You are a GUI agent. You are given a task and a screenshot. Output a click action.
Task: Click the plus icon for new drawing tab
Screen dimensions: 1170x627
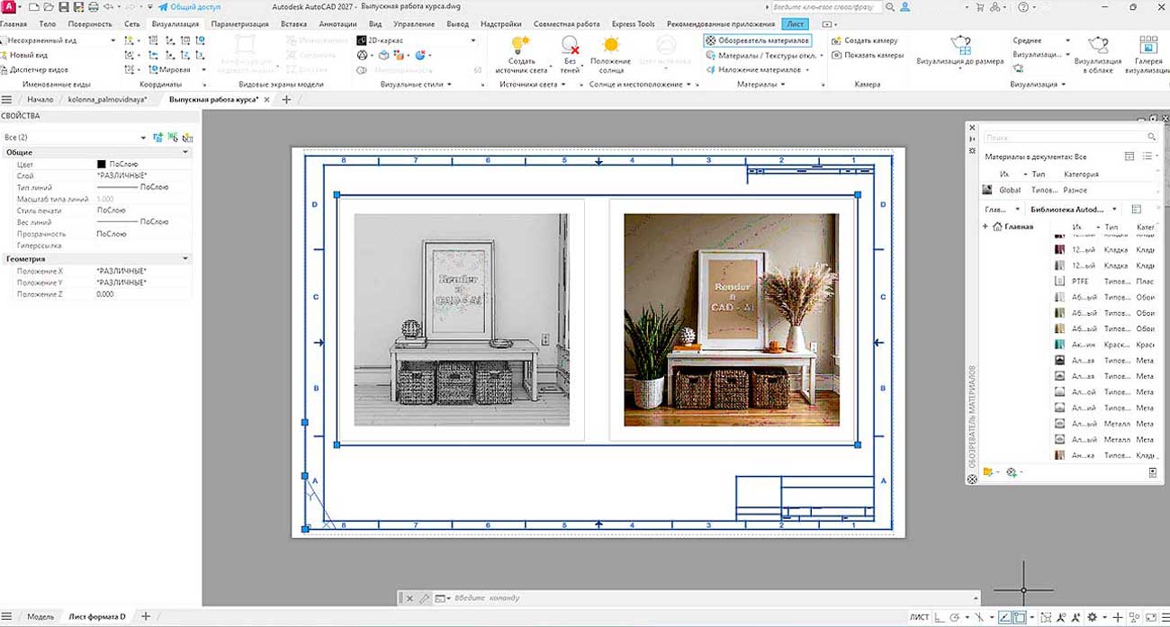click(x=286, y=100)
